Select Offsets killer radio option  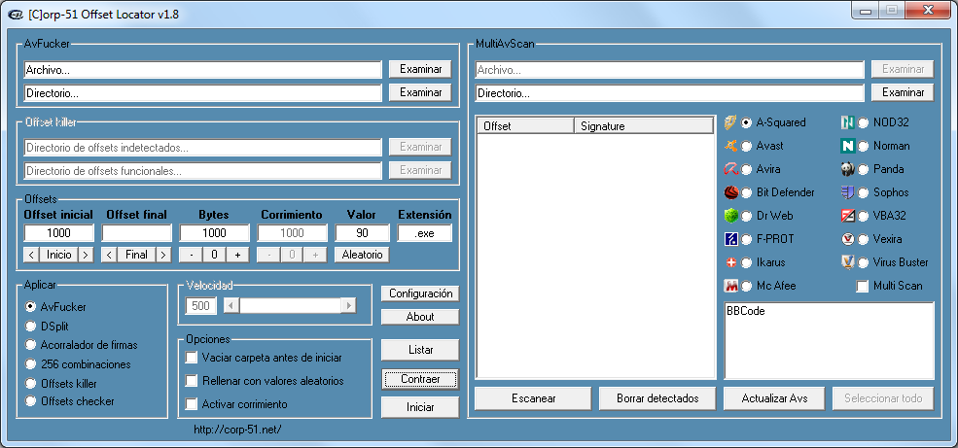[30, 383]
